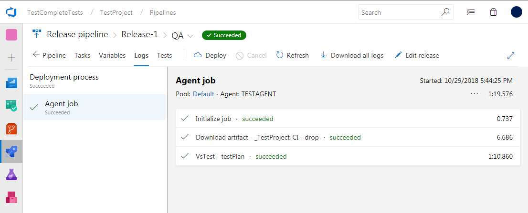Click Download all logs

pyautogui.click(x=351, y=55)
